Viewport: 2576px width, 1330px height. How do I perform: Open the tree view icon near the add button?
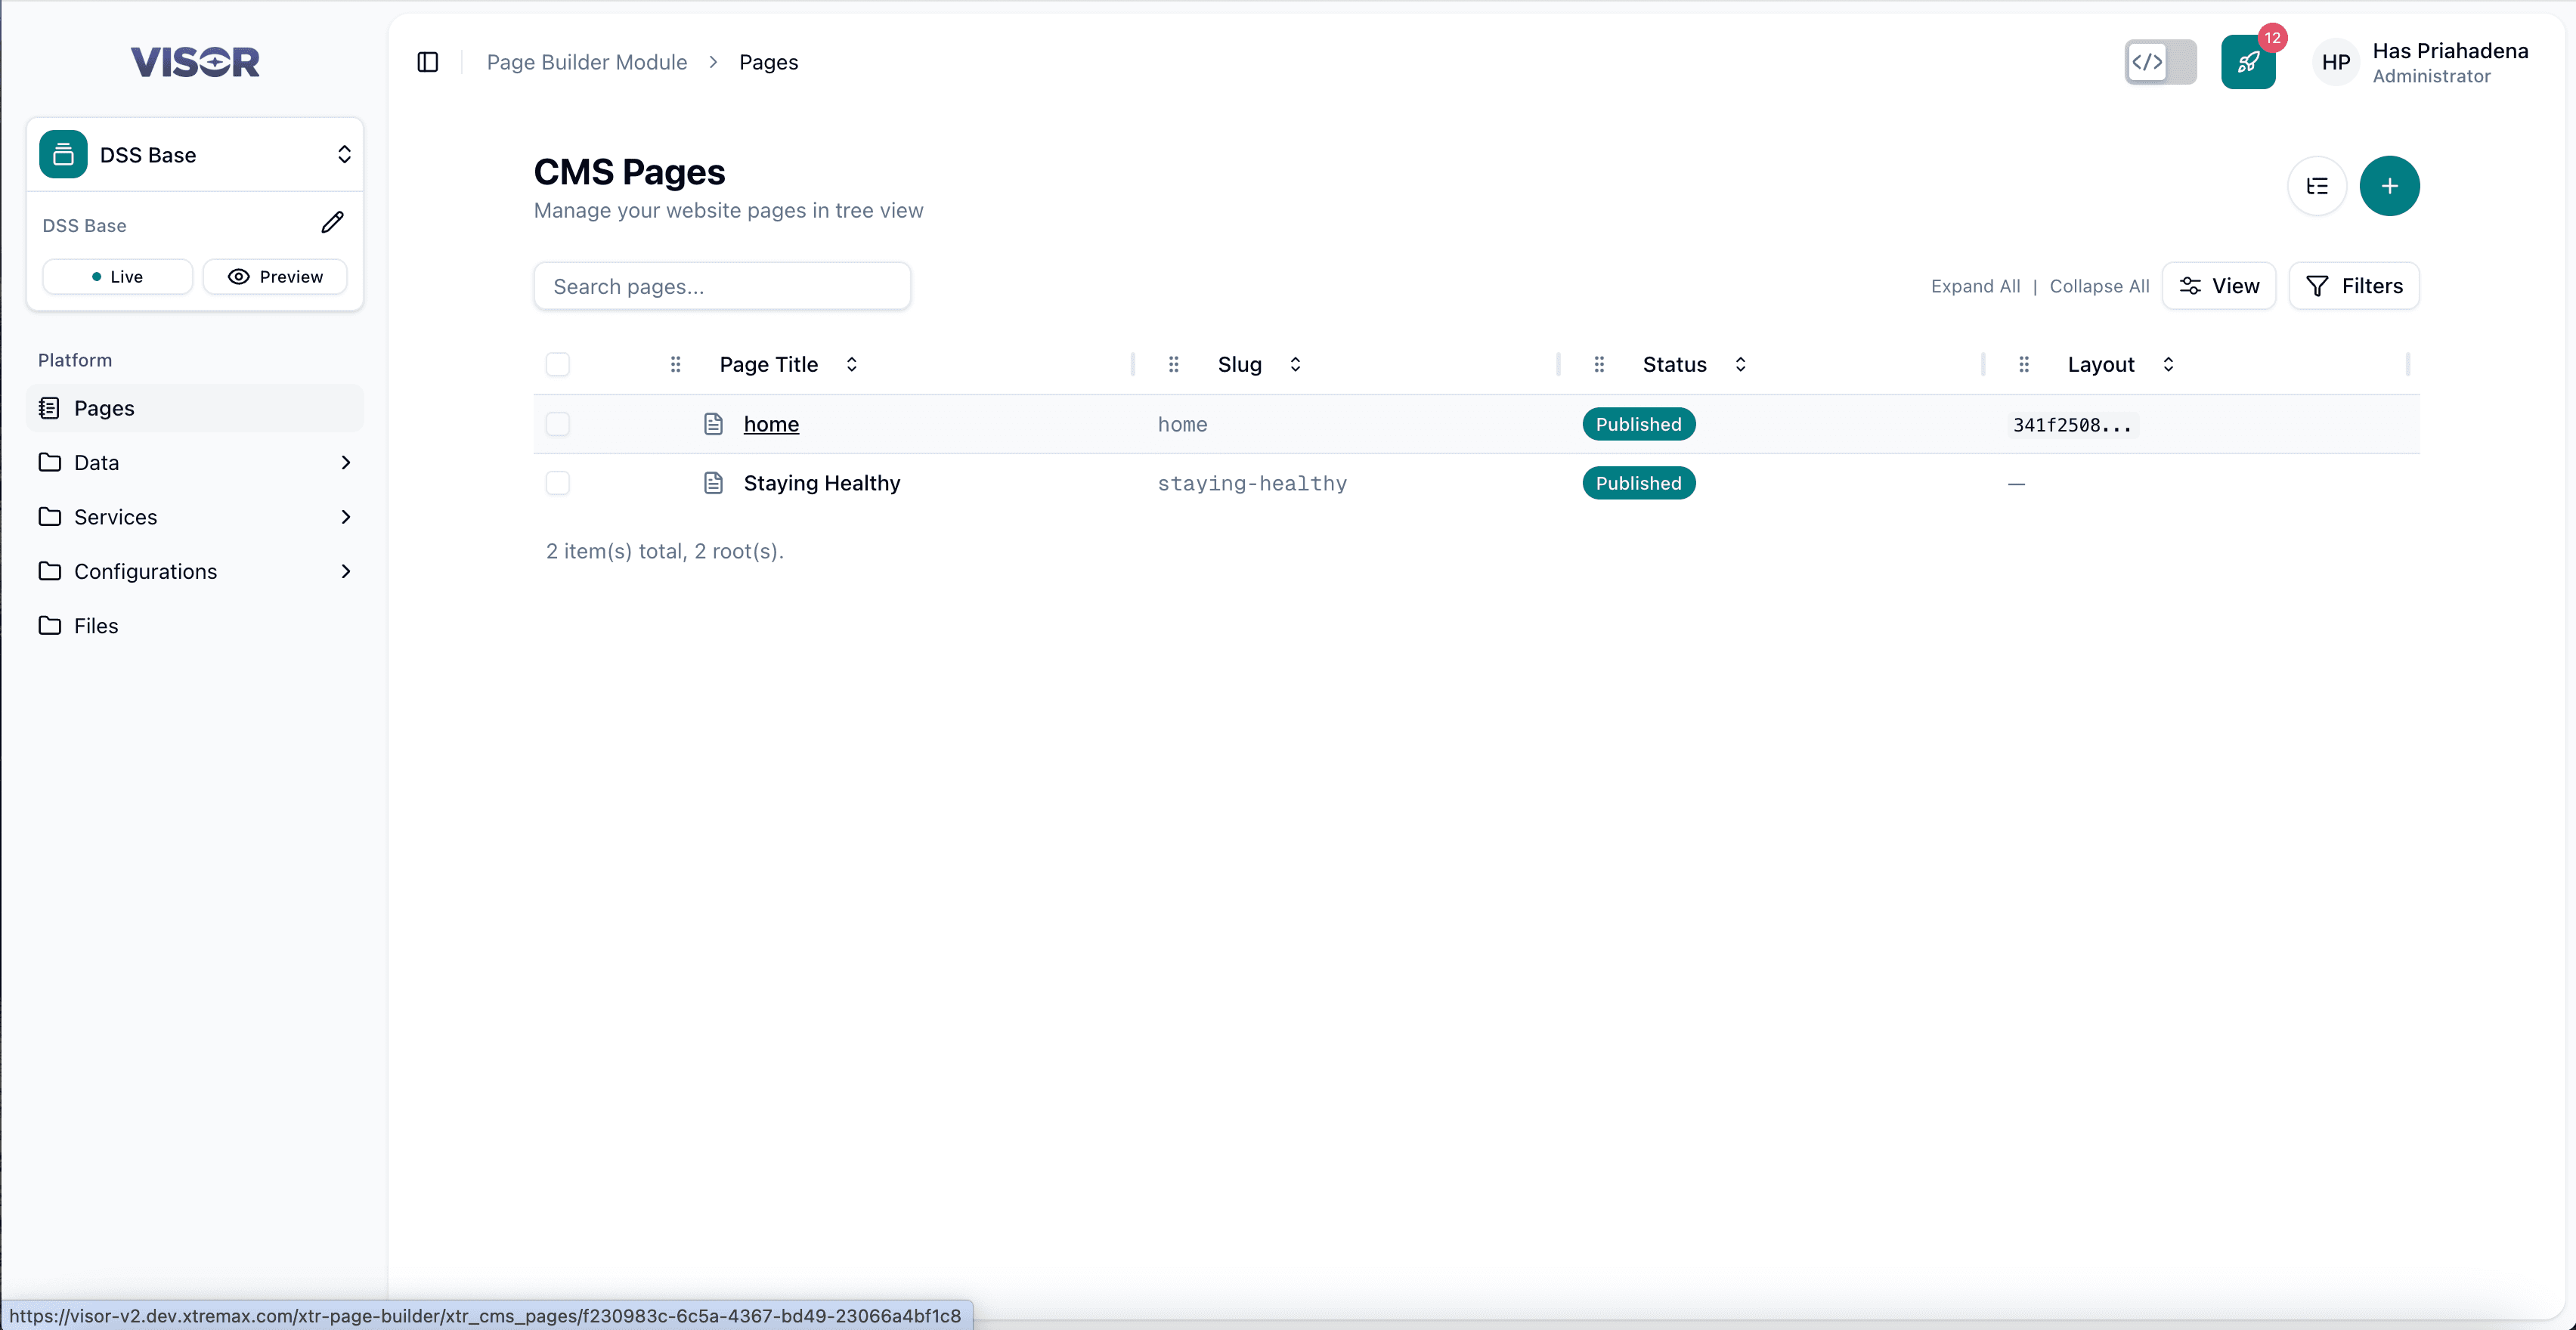(2317, 186)
